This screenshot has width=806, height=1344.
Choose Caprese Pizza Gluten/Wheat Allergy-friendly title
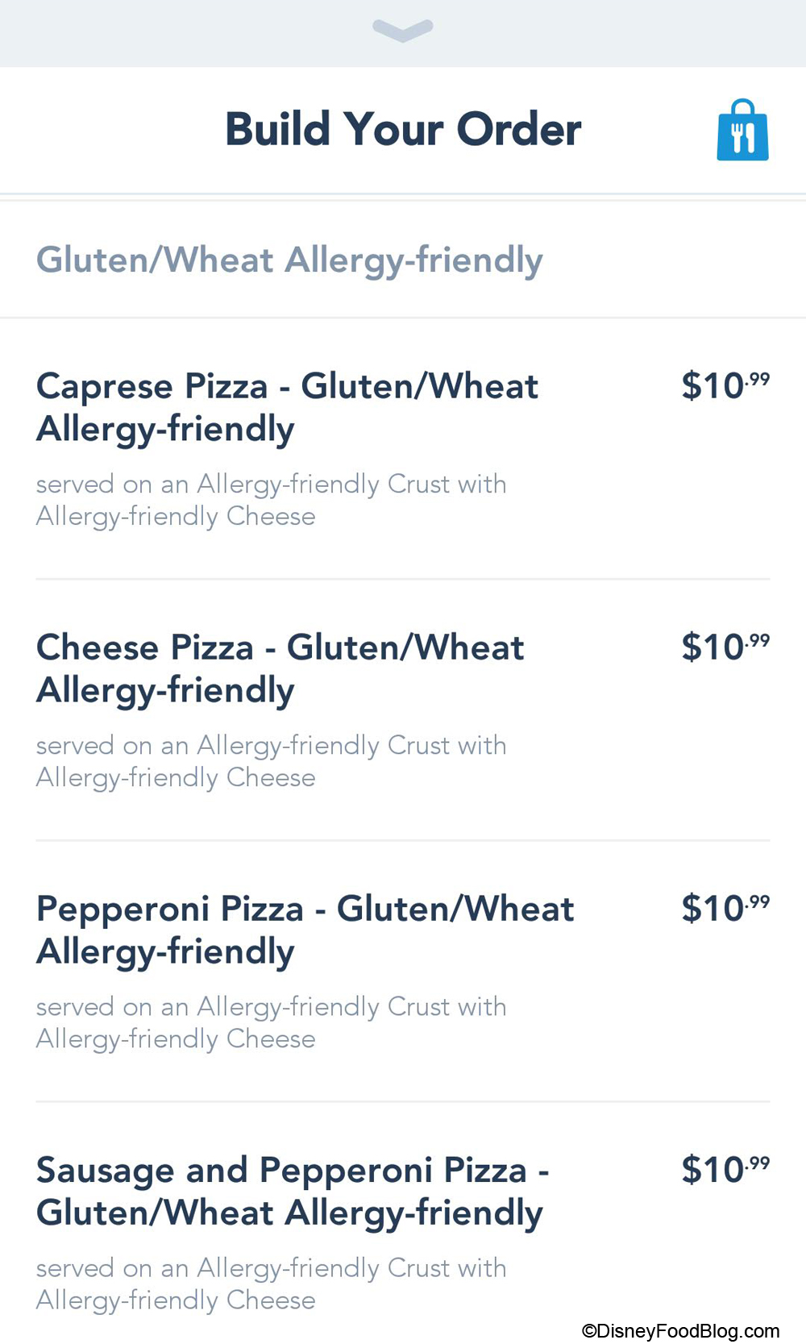[x=287, y=407]
